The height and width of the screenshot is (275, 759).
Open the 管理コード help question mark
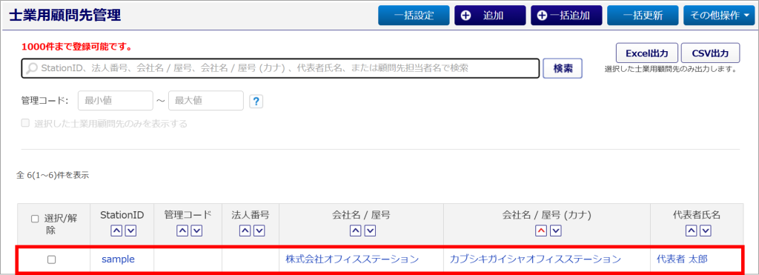tap(256, 102)
